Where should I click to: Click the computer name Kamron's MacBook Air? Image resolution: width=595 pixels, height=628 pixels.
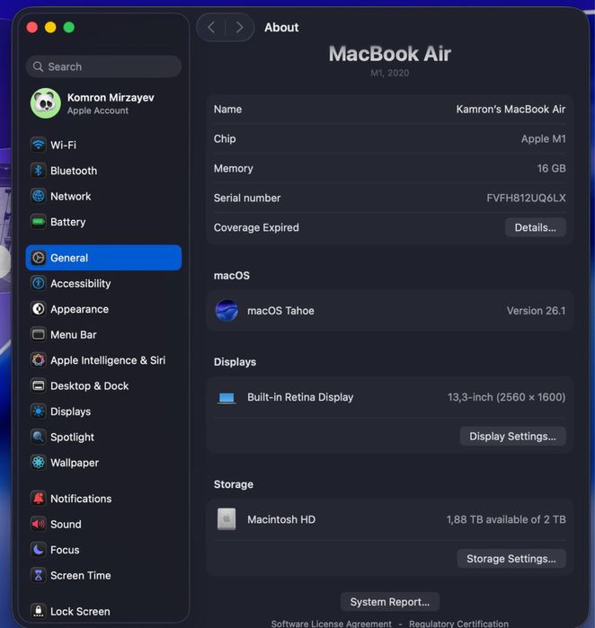pyautogui.click(x=511, y=109)
